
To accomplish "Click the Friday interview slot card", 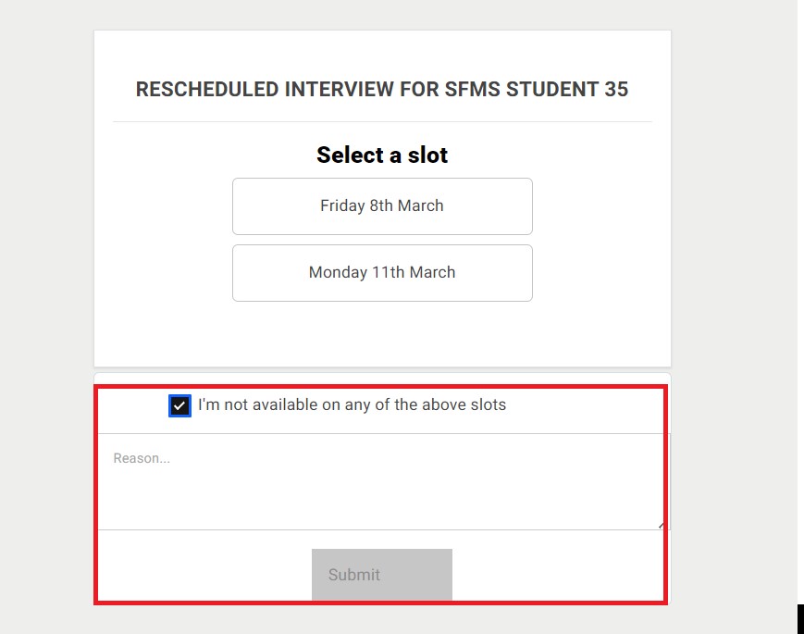I will tap(381, 205).
